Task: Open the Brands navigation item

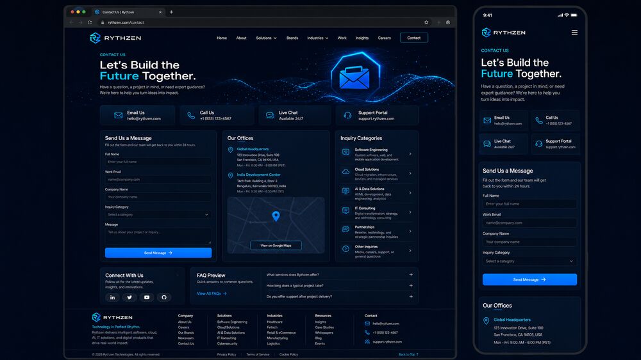Action: [292, 38]
